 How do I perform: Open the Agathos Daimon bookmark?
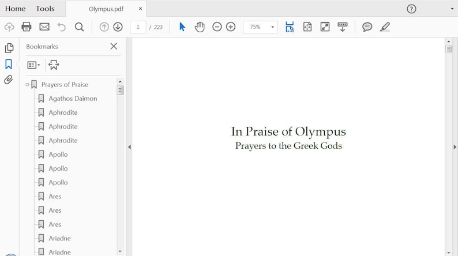click(73, 99)
